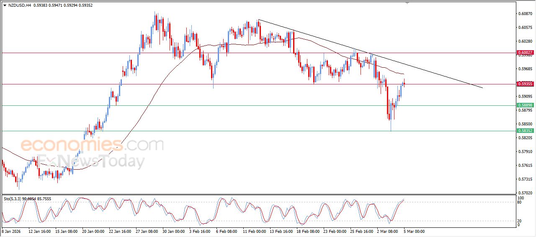This screenshot has width=536, height=237.
Task: Select the black descending trendline
Action: 371,54
